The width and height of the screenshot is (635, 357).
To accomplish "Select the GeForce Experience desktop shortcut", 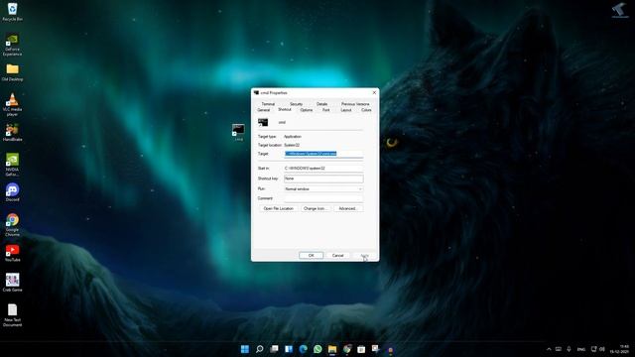I will (x=12, y=45).
